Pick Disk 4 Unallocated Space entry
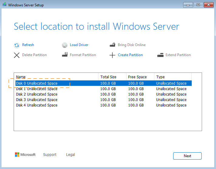Screen dimensions: 216x169 pos(37,105)
